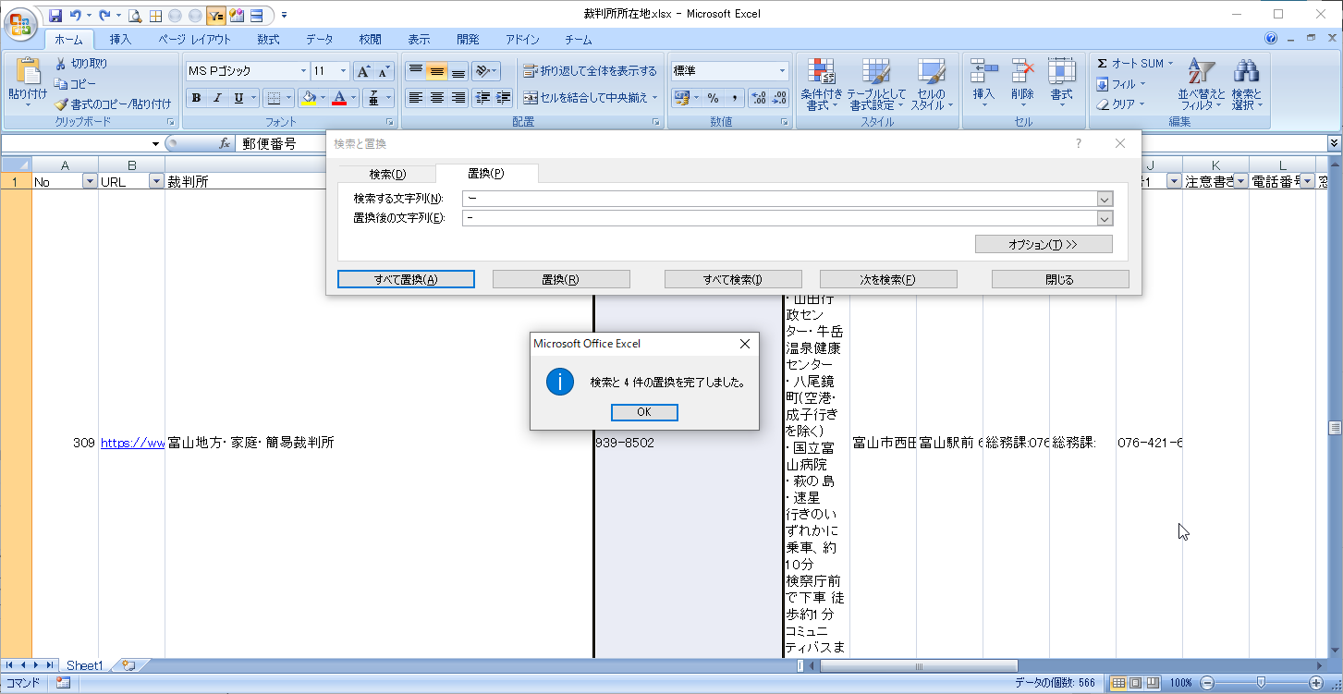1343x694 pixels.
Task: Open format as table テーブルとして書式設定
Action: (876, 85)
